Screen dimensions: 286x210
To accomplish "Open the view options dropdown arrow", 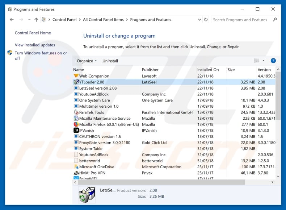I will click(264, 61).
